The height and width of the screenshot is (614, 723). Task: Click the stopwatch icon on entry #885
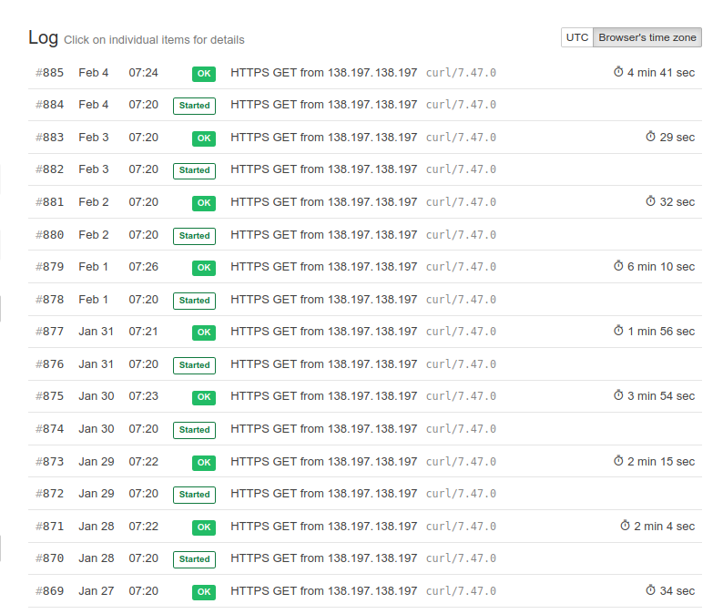click(618, 73)
